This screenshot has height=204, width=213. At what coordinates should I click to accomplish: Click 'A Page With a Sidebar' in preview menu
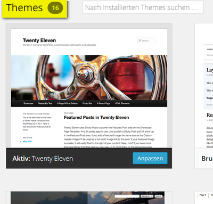point(67,103)
